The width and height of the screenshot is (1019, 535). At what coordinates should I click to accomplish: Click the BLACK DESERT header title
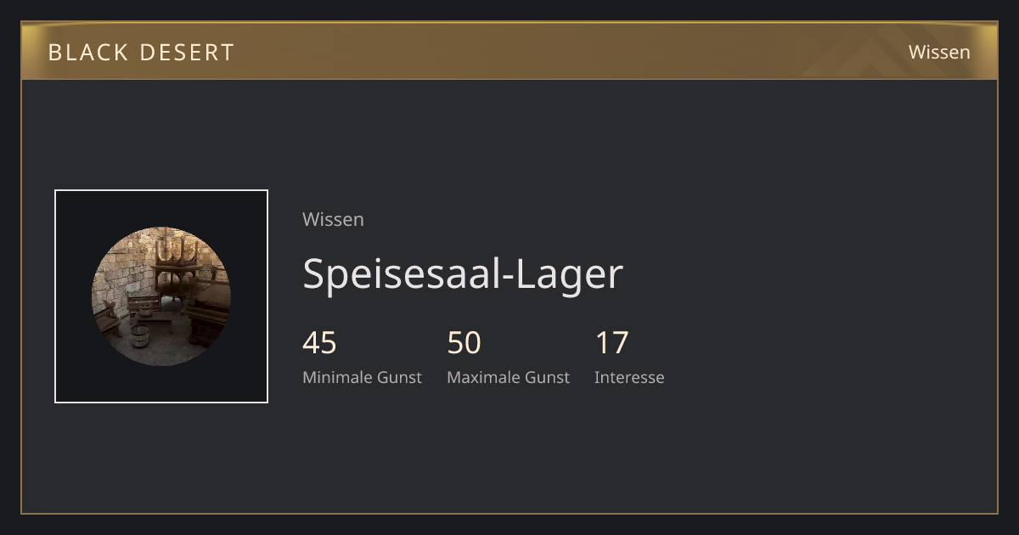click(x=141, y=52)
